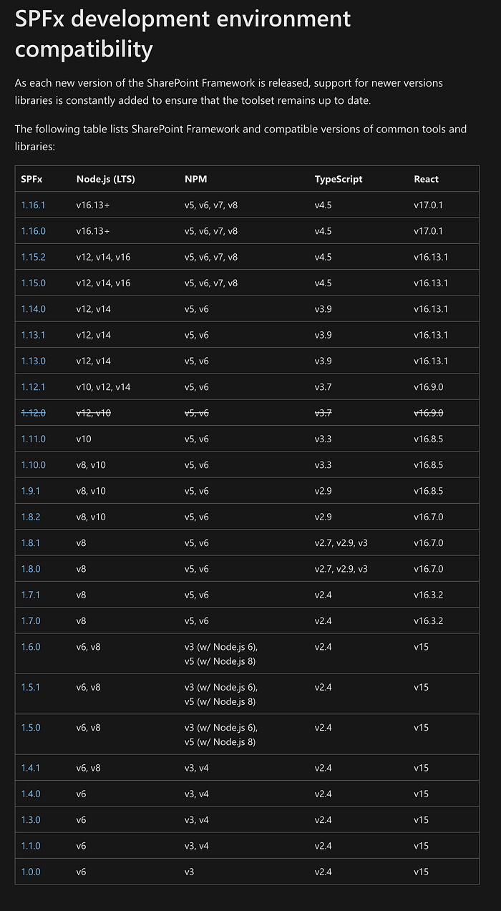Open the 1.10.0 version link
This screenshot has width=501, height=911.
pyautogui.click(x=33, y=464)
